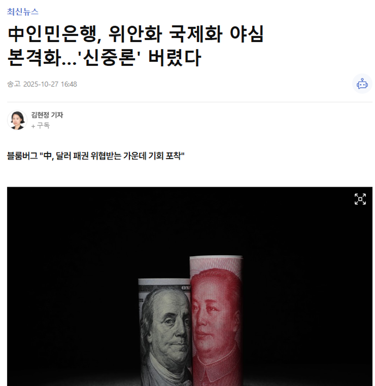Screen dimensions: 375x386
Task: Click the plus sign before 구독
Action: coord(33,126)
